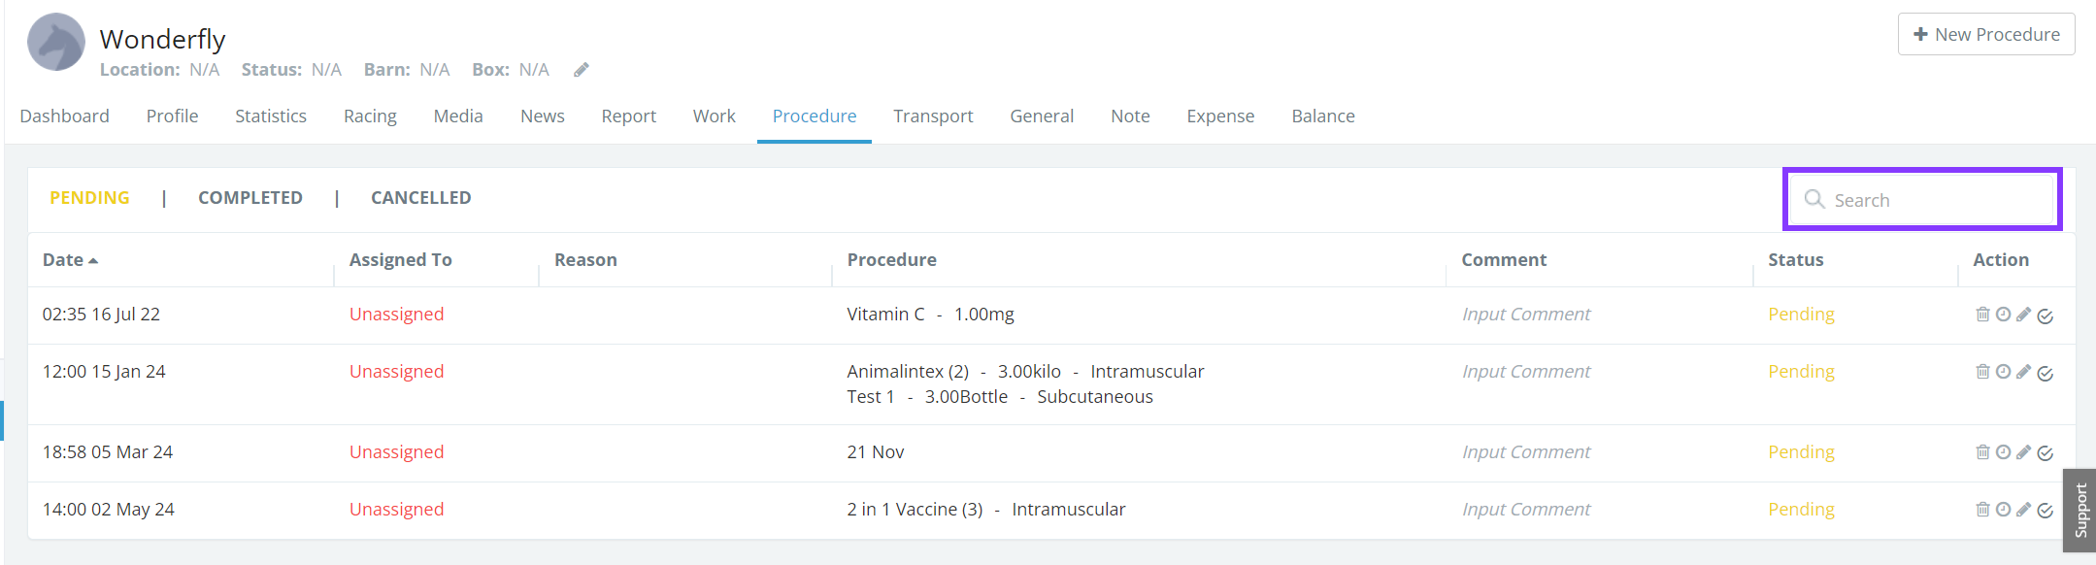
Task: Edit the 2 in 1 Vaccine procedure
Action: point(2023,510)
